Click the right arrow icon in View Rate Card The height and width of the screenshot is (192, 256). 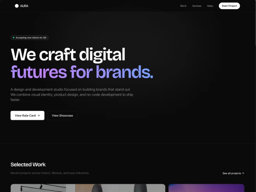(x=39, y=116)
